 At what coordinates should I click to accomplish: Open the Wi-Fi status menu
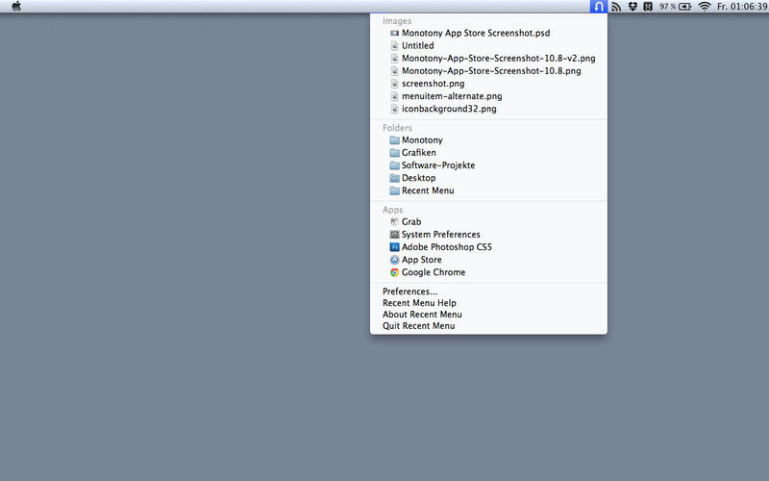pos(705,7)
